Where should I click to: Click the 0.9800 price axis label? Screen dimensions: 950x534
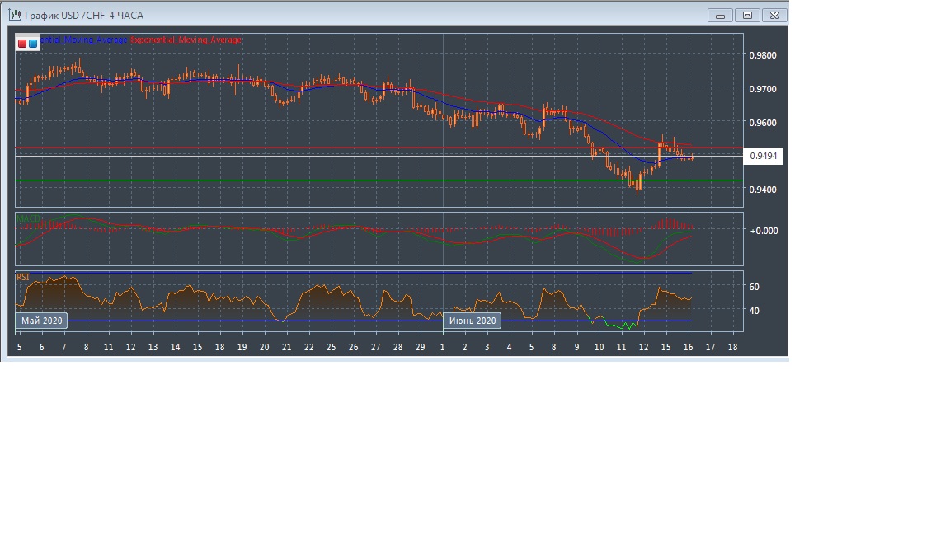tap(762, 55)
